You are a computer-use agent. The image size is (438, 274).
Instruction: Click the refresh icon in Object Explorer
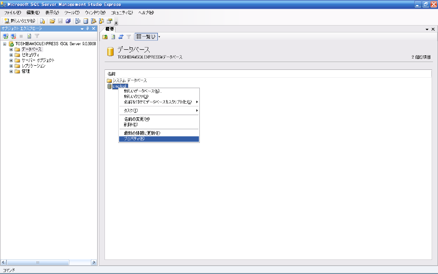click(29, 36)
